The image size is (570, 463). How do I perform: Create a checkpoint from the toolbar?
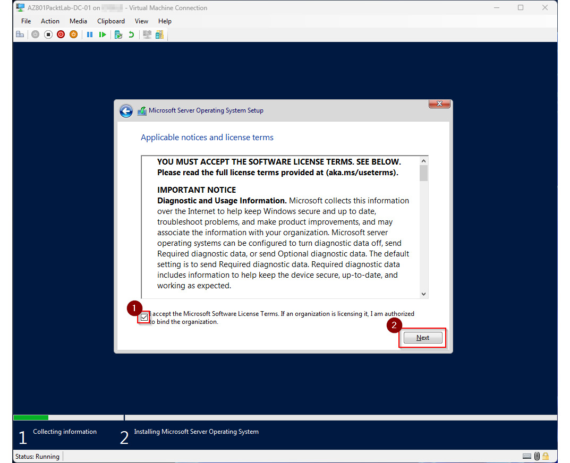point(118,35)
